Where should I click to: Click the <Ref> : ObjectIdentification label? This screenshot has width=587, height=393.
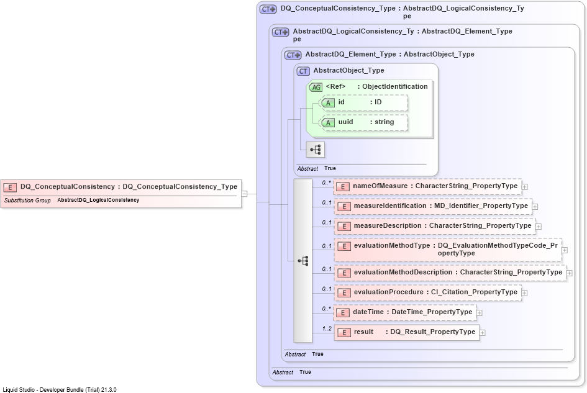coord(376,86)
